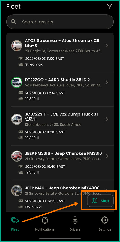Focus the Search assets field
This screenshot has width=120, height=242.
click(60, 22)
